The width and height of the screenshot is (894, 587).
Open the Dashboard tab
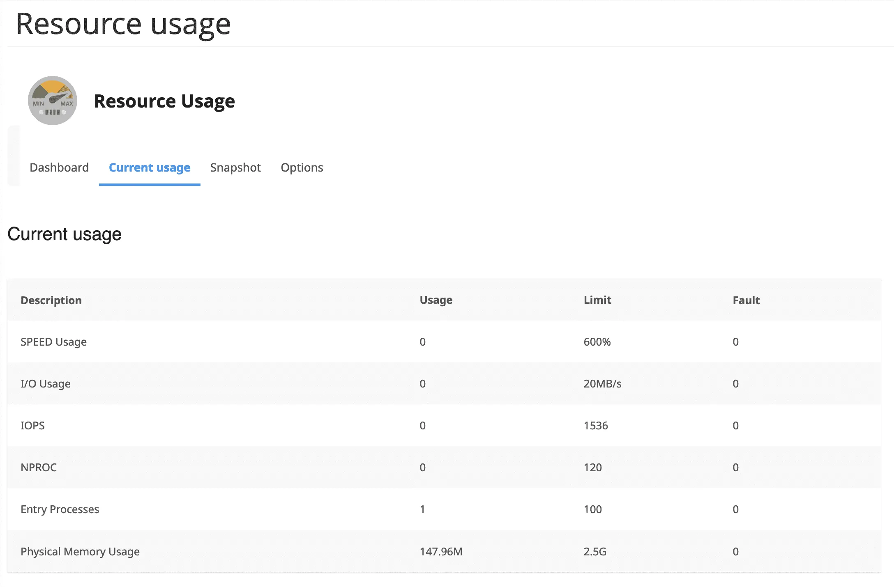(x=59, y=167)
